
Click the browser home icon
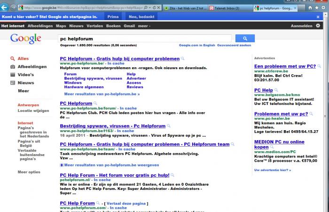point(310,8)
